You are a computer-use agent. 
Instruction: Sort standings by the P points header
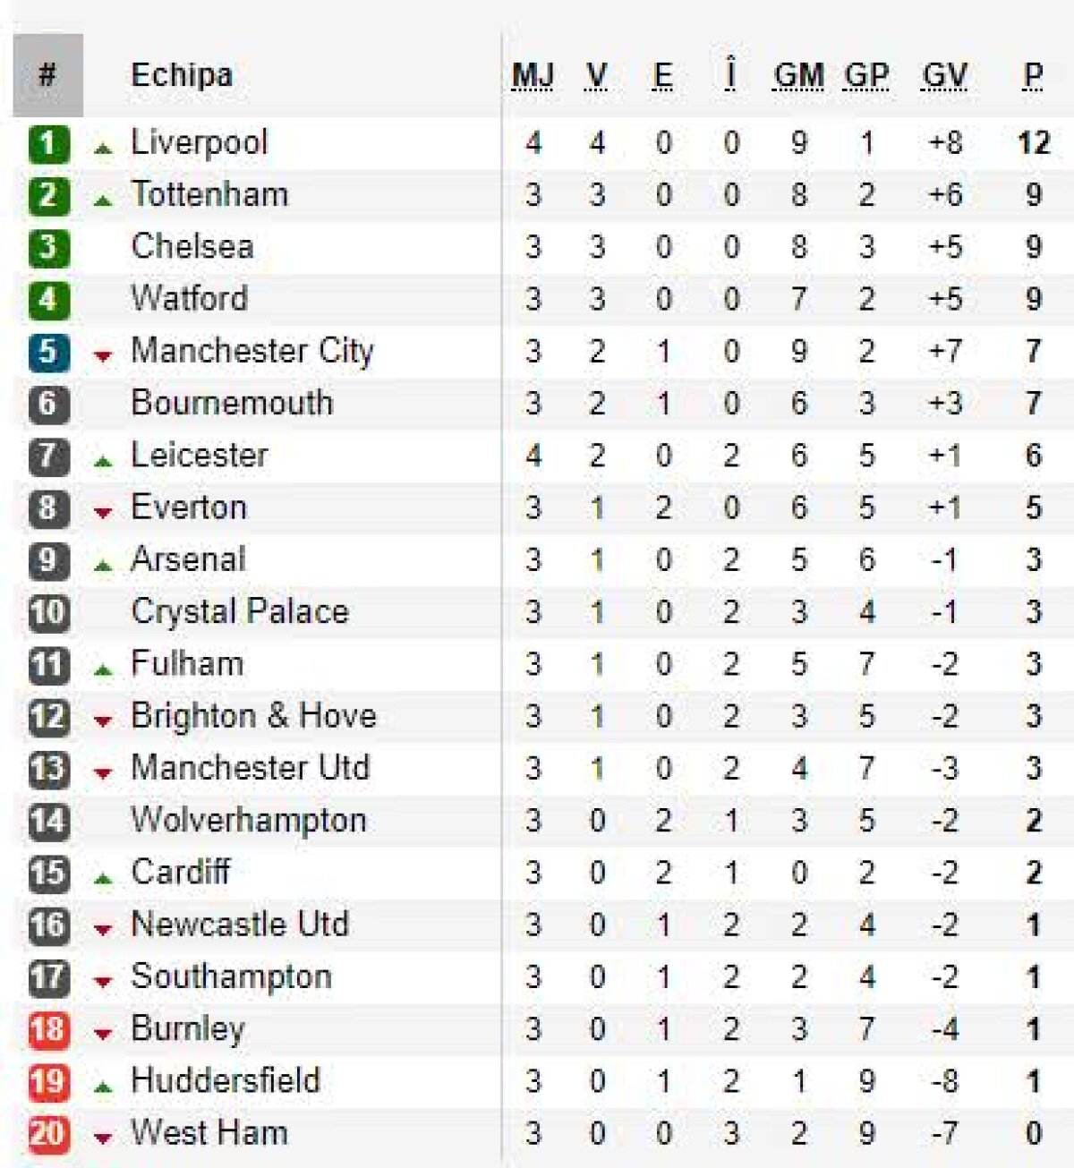point(1033,75)
